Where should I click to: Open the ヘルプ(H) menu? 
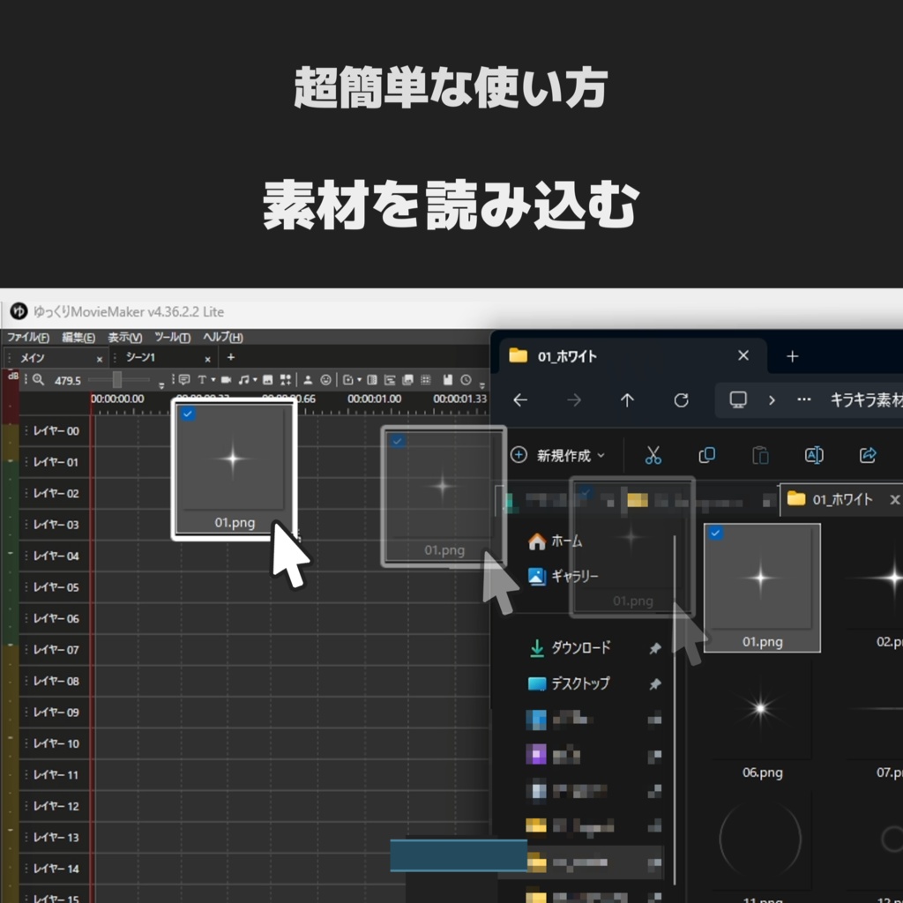point(223,337)
